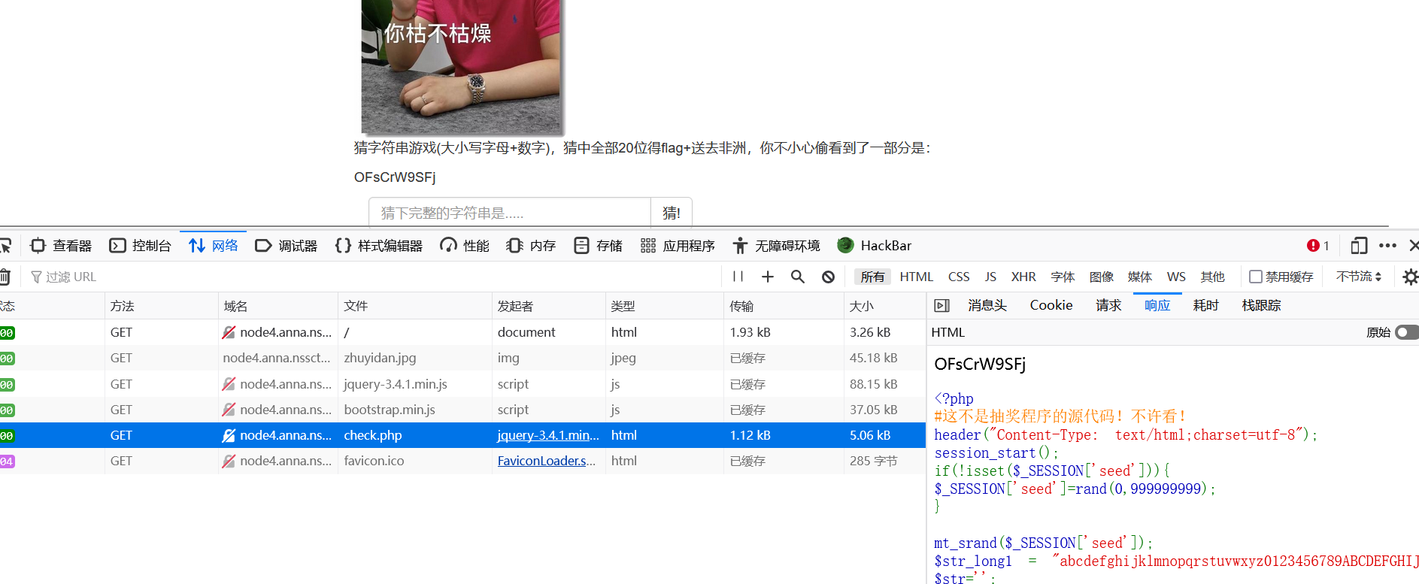Open the 查看器 inspector panel
The height and width of the screenshot is (584, 1419).
(61, 246)
